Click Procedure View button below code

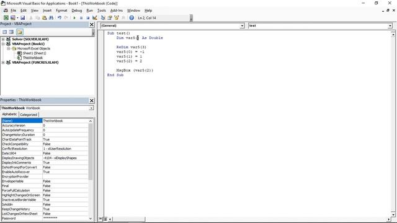coord(100,219)
